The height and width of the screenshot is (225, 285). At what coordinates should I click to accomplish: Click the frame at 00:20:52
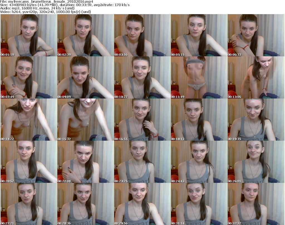coord(28,162)
